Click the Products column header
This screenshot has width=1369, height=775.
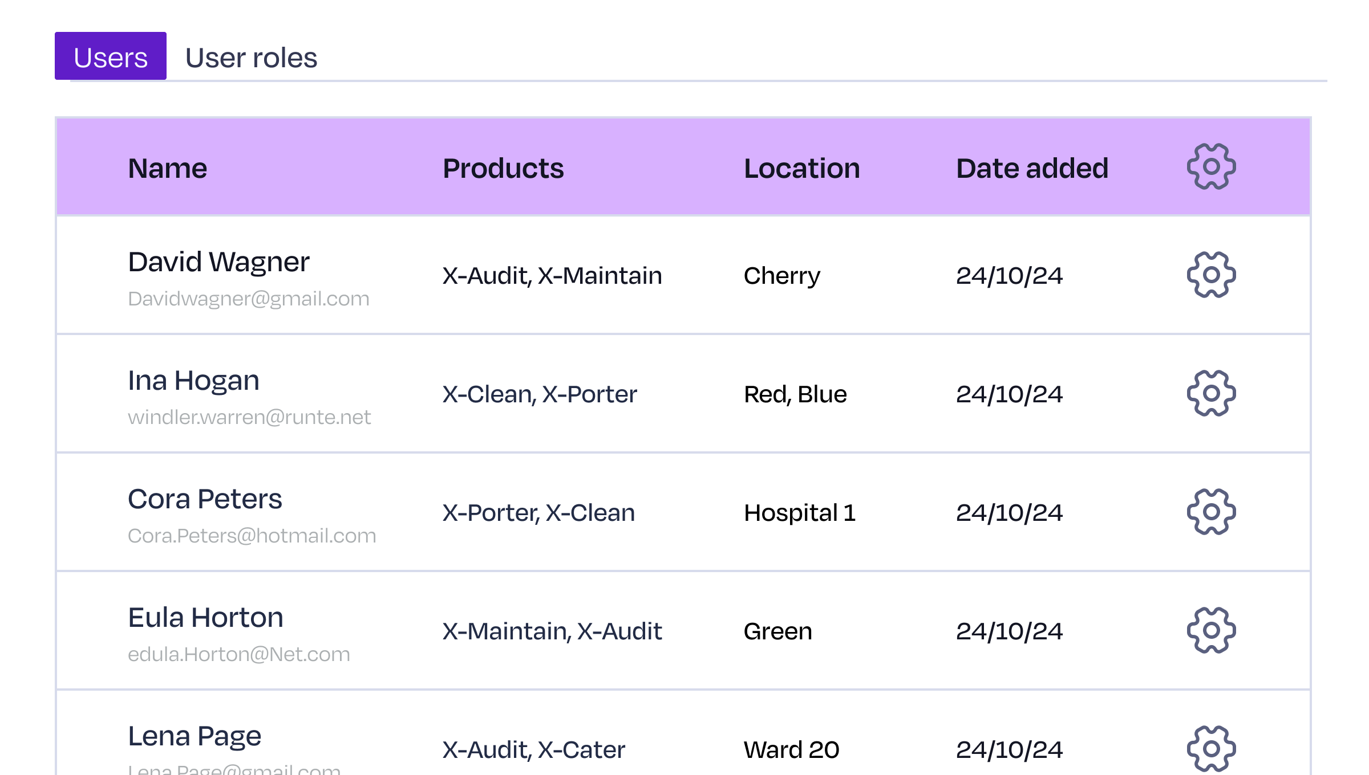pos(503,169)
